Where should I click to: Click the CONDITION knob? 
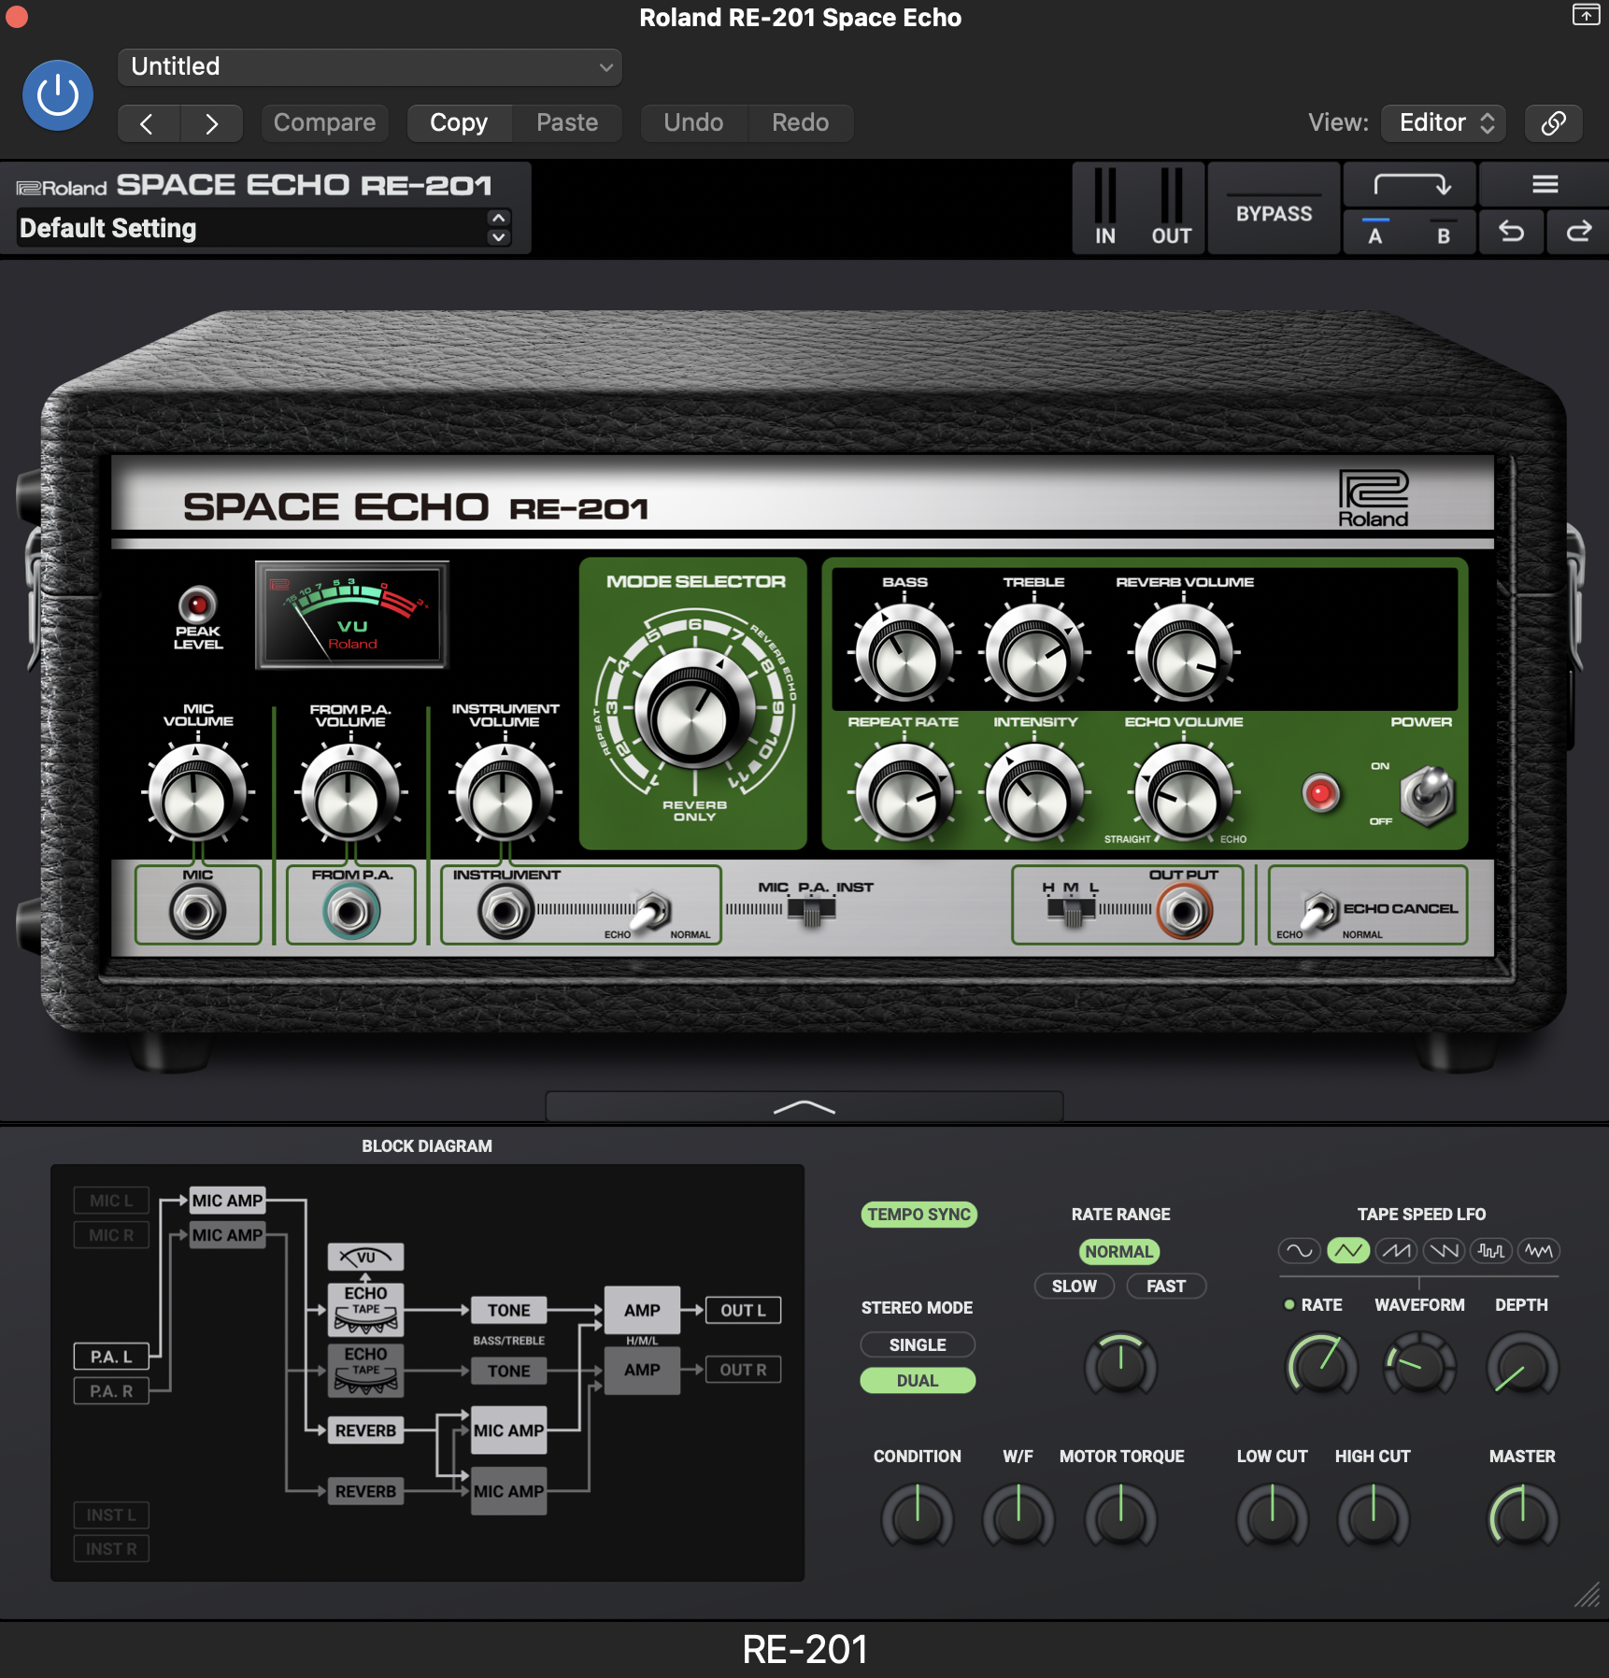pyautogui.click(x=918, y=1518)
